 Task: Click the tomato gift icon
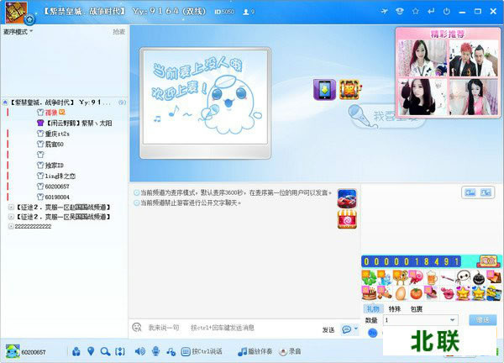(416, 292)
